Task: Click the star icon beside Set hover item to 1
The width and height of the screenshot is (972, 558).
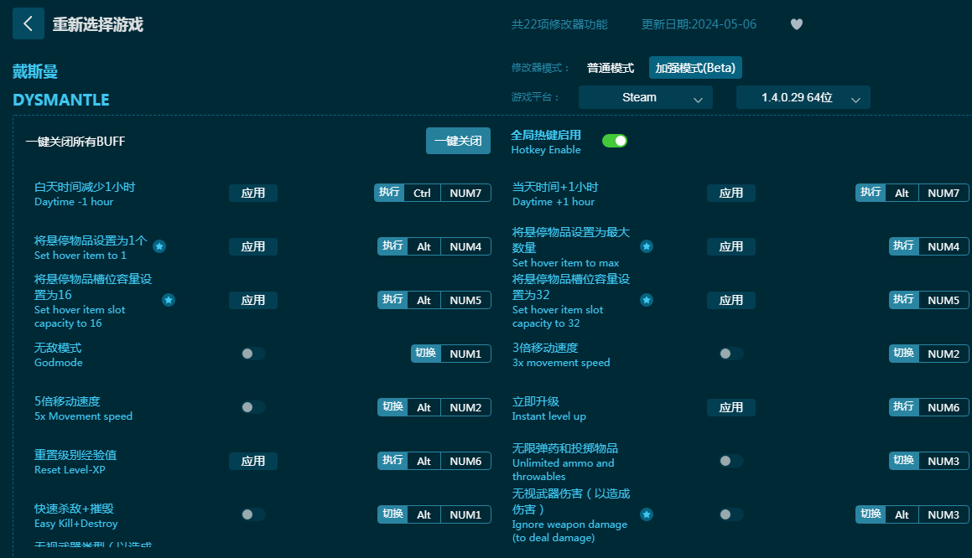Action: pos(159,246)
